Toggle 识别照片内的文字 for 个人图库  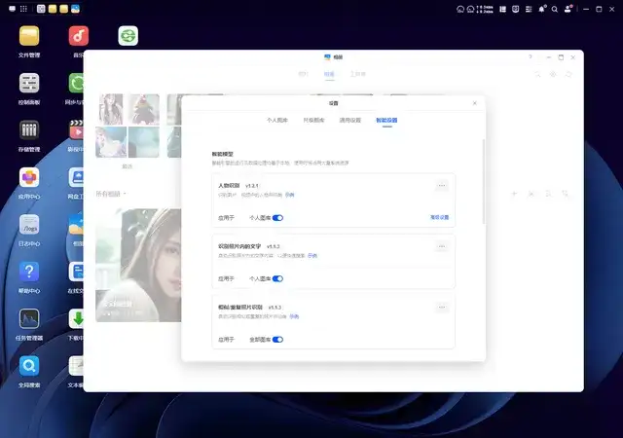pyautogui.click(x=277, y=278)
